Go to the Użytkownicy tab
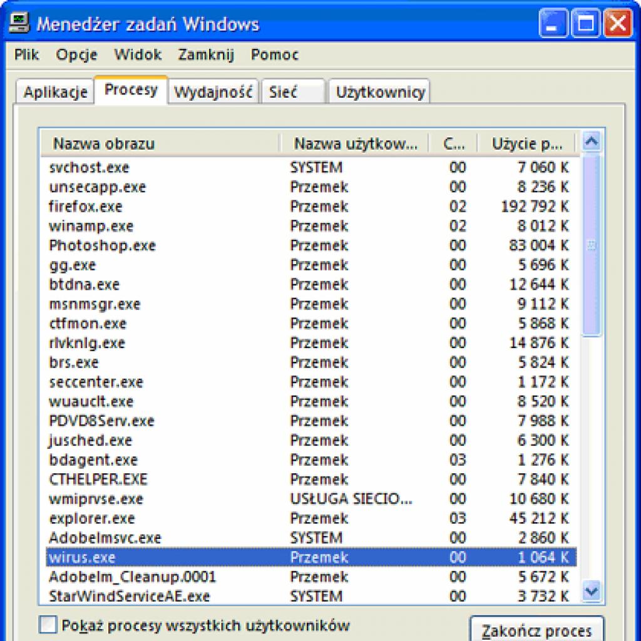641x641 pixels. 380,91
